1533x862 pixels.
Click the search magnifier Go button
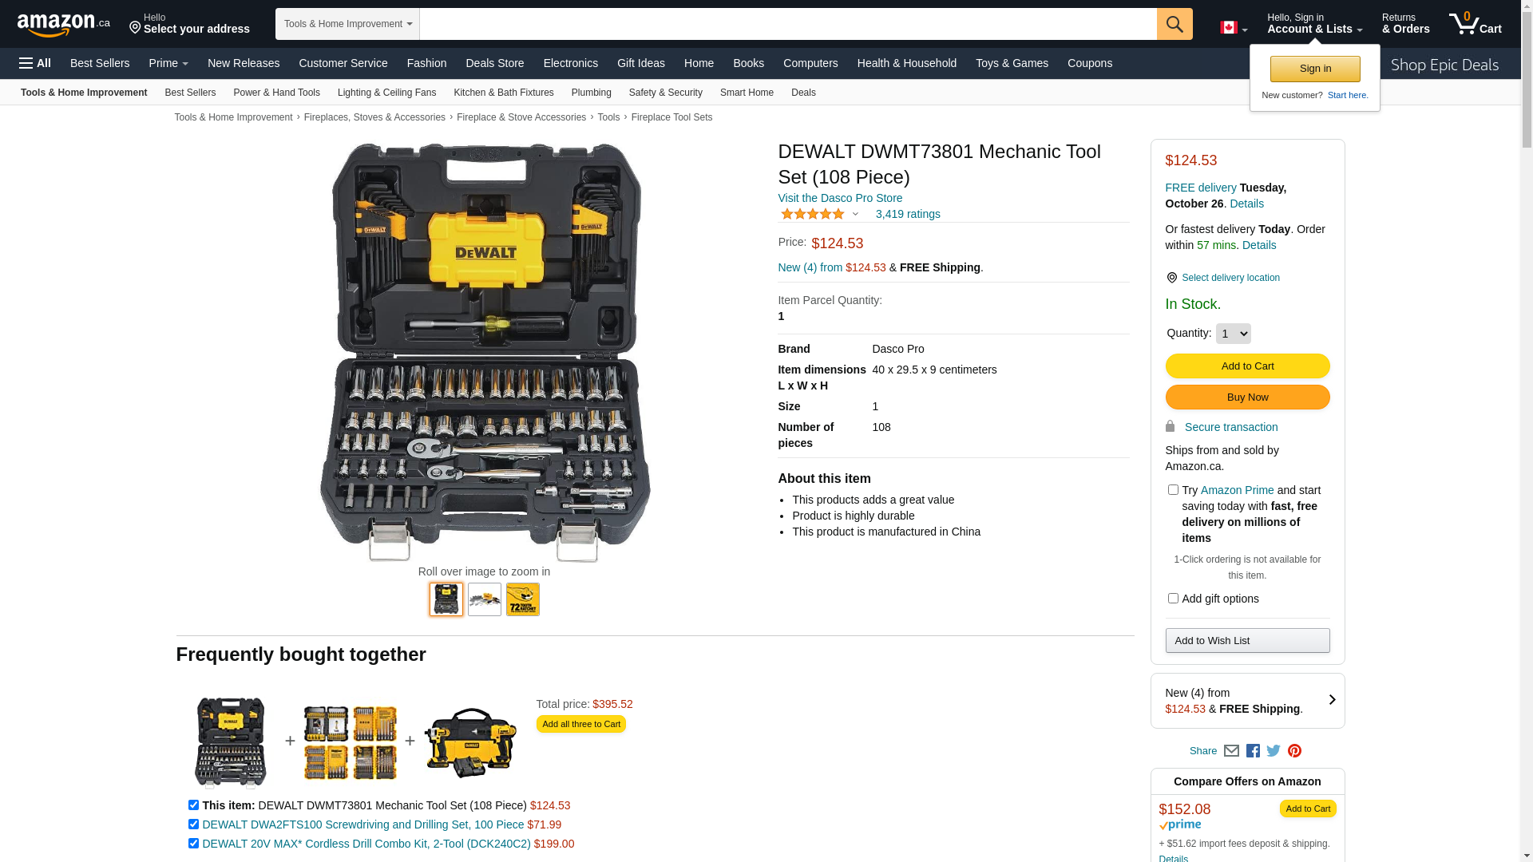click(x=1174, y=24)
